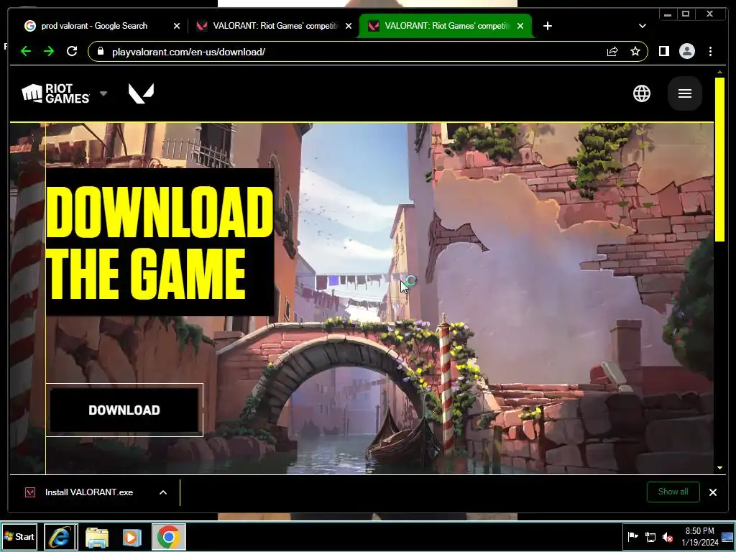Click the DOWNLOAD THE GAME heading
The width and height of the screenshot is (736, 552).
[x=159, y=242]
